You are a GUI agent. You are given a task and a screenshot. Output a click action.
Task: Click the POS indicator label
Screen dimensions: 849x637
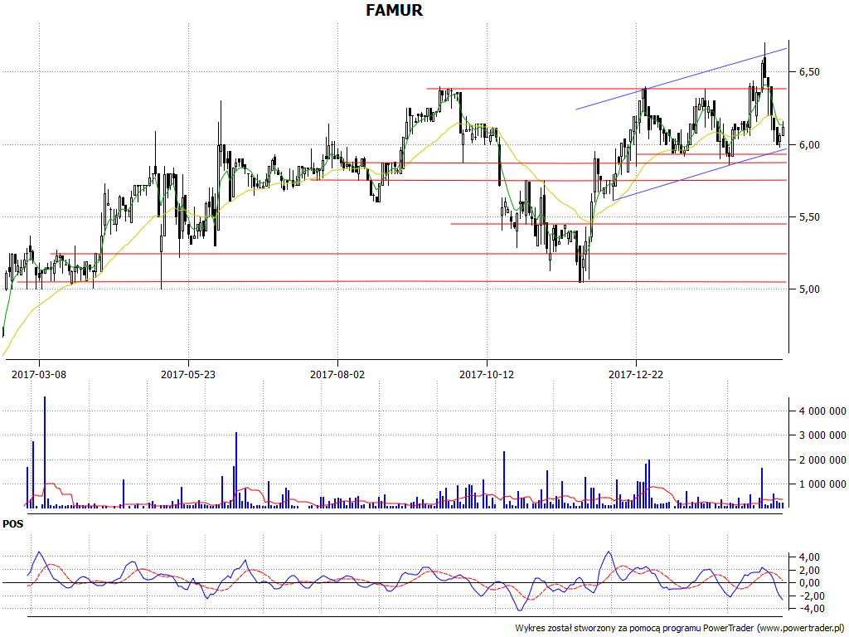point(13,524)
